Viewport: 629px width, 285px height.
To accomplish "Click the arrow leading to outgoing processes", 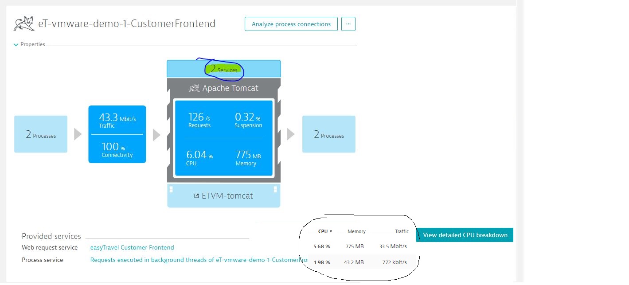I will tap(291, 134).
